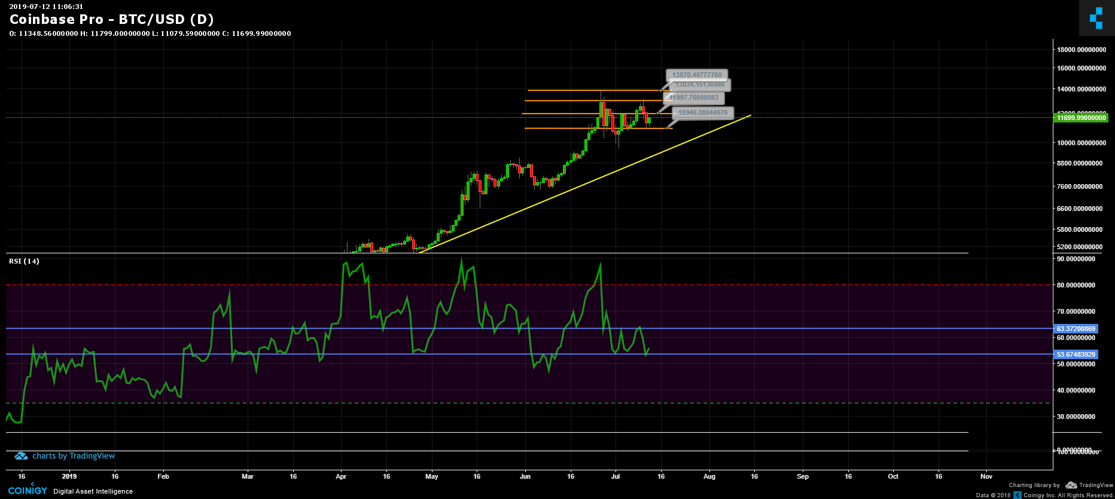
Task: Click the 'Aug' label on the time axis
Action: [x=709, y=476]
